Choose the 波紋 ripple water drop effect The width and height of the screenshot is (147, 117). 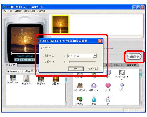coord(94,99)
